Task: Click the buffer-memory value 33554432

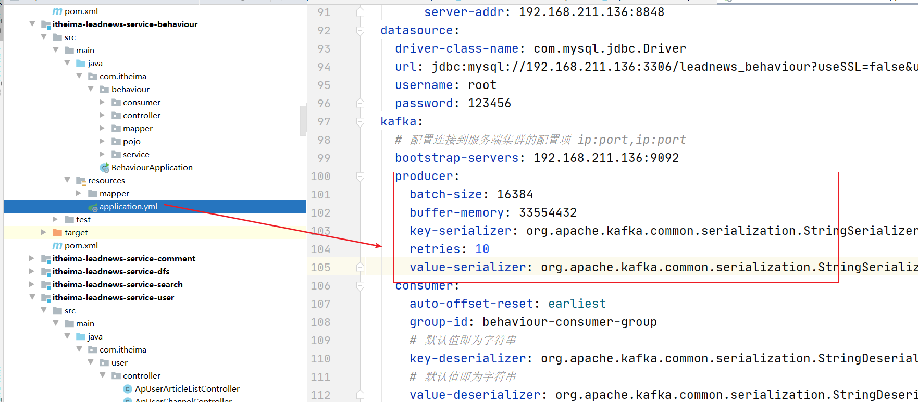Action: click(x=548, y=212)
